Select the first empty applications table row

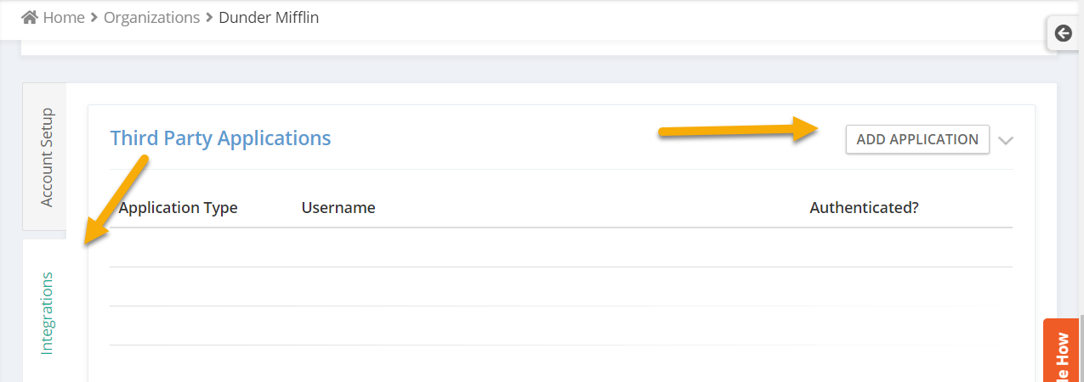point(561,248)
